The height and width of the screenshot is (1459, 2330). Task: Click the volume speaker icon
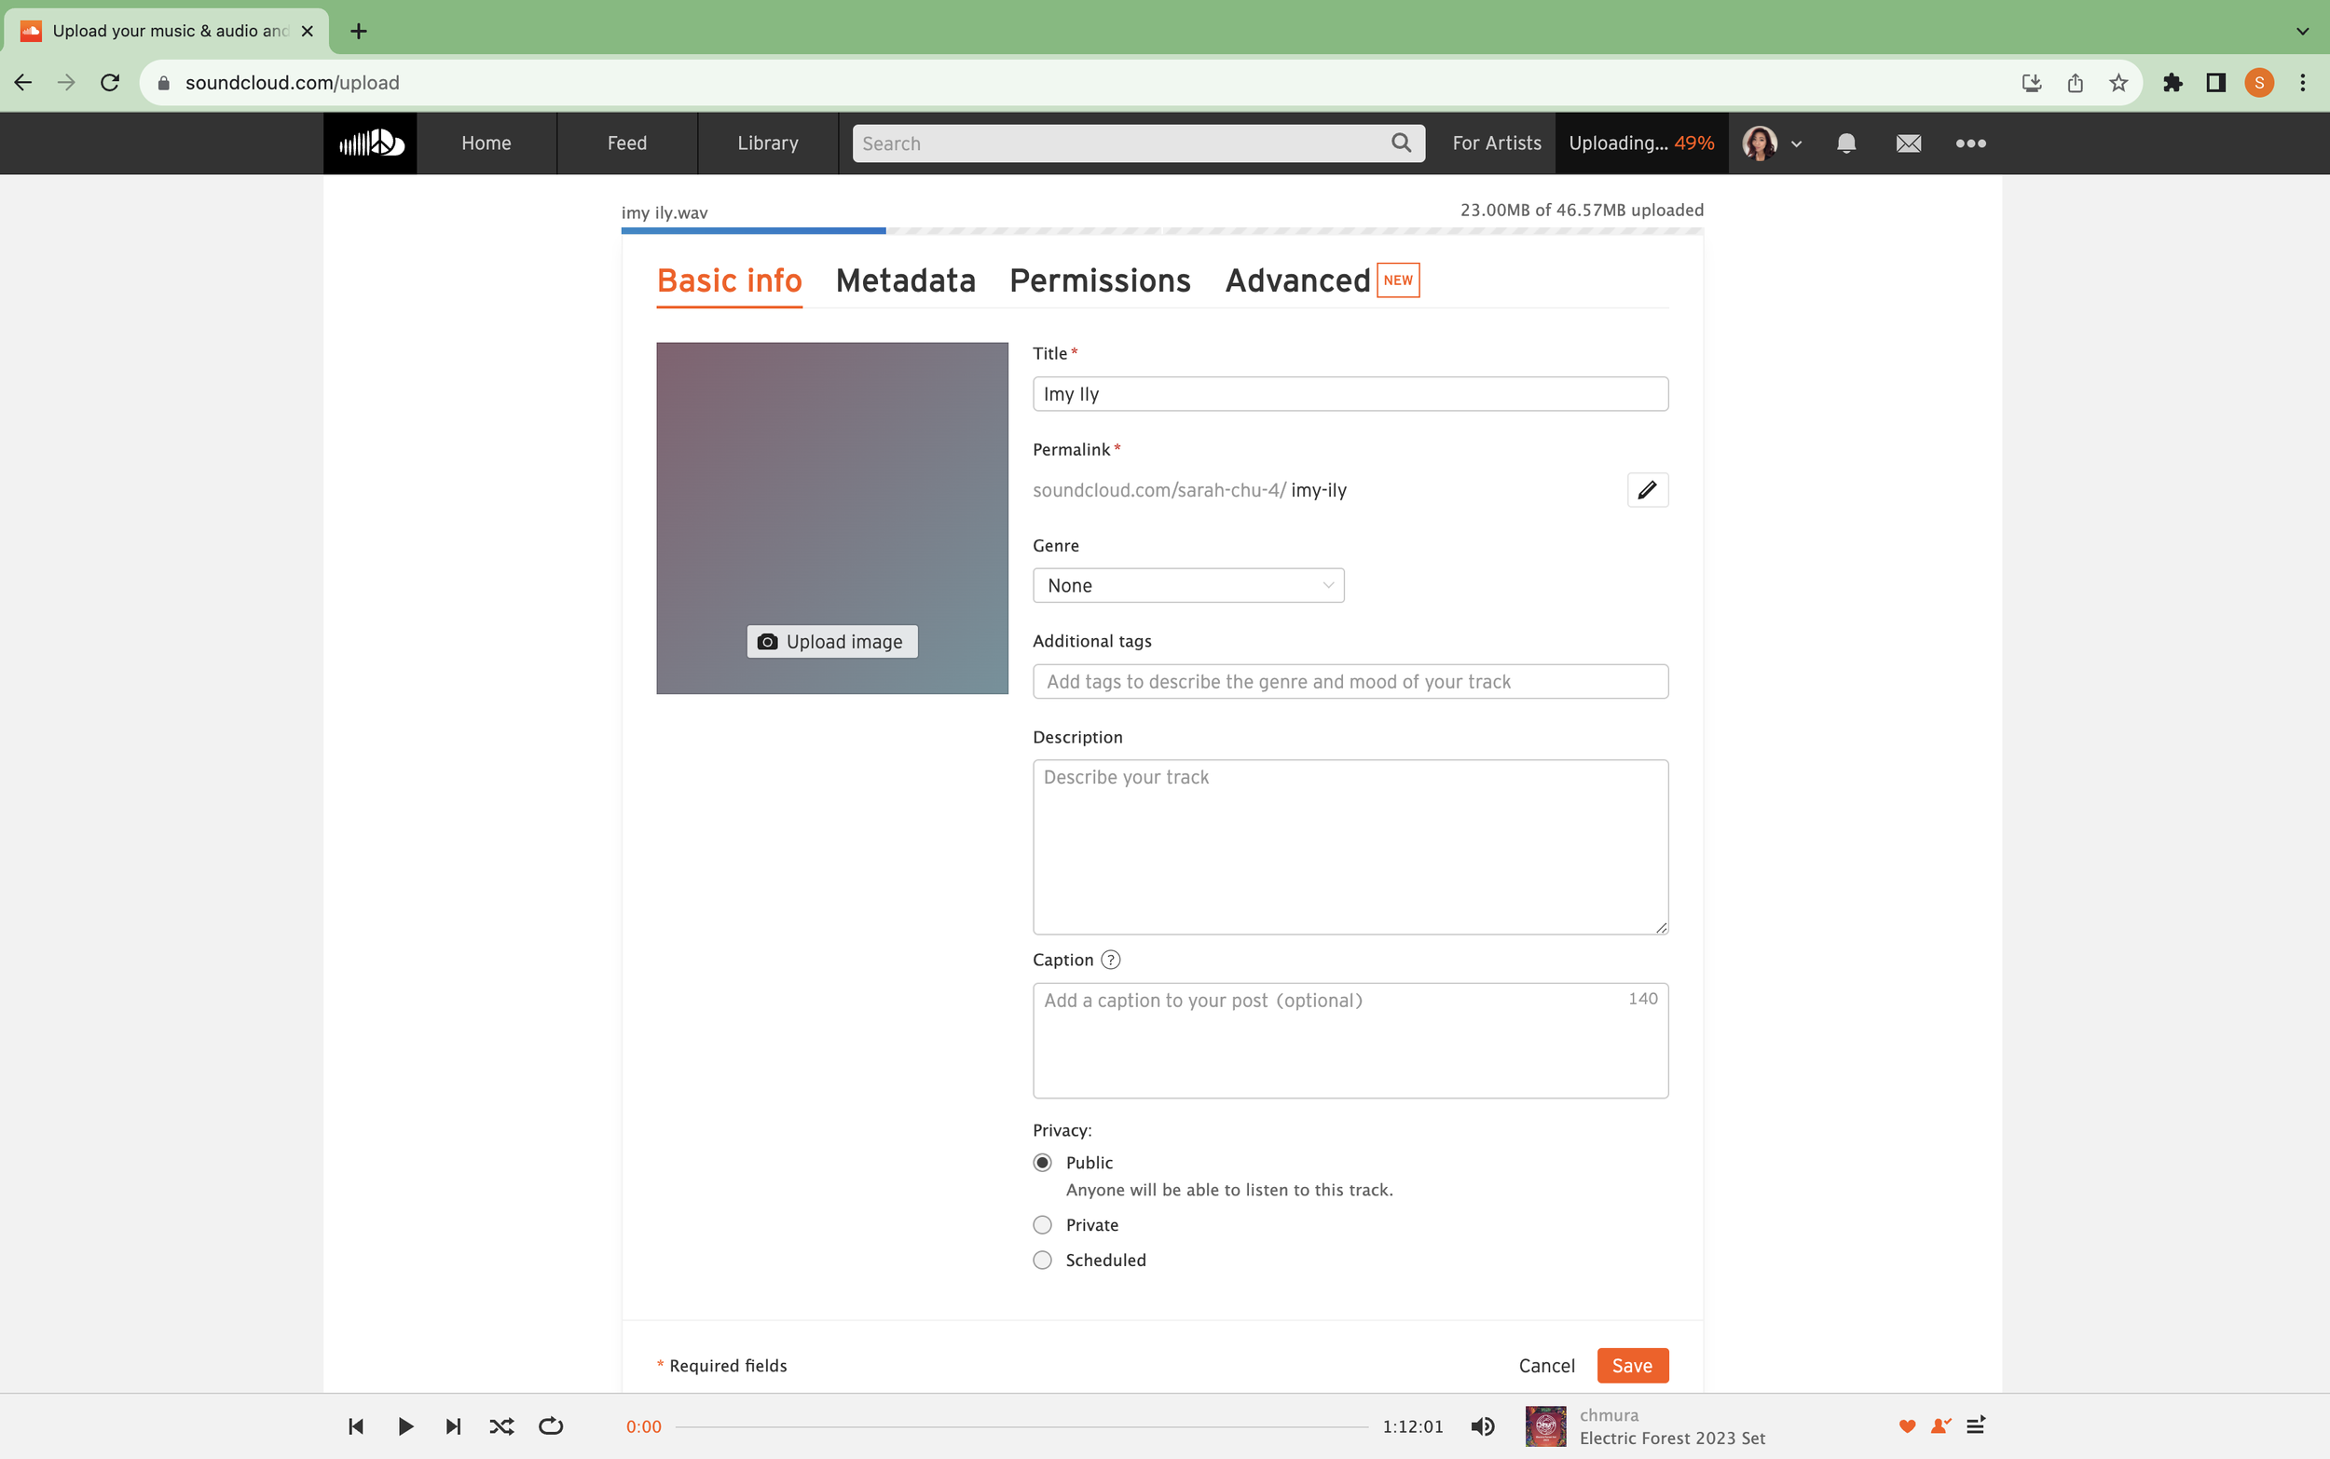pyautogui.click(x=1483, y=1426)
